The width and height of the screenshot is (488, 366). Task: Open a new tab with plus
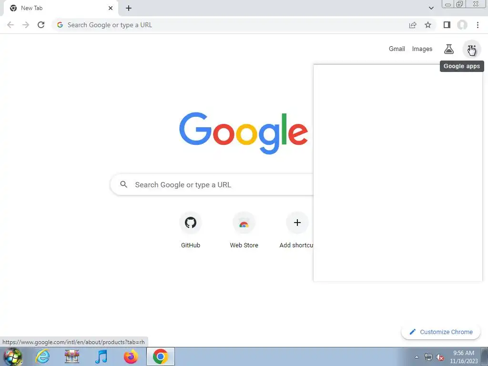coord(129,8)
